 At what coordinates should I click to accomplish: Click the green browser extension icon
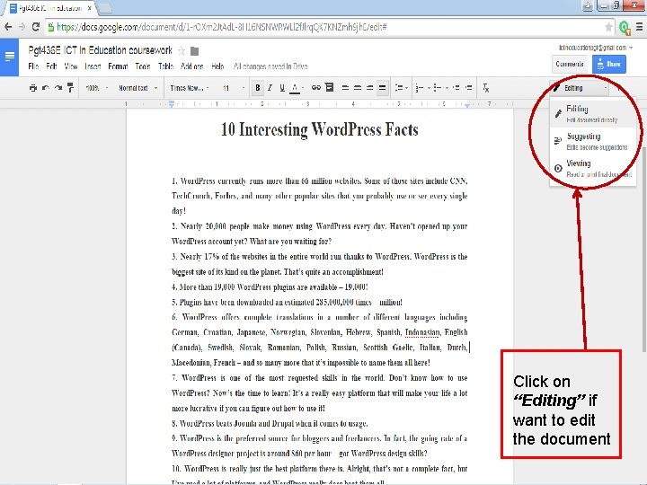pyautogui.click(x=625, y=28)
